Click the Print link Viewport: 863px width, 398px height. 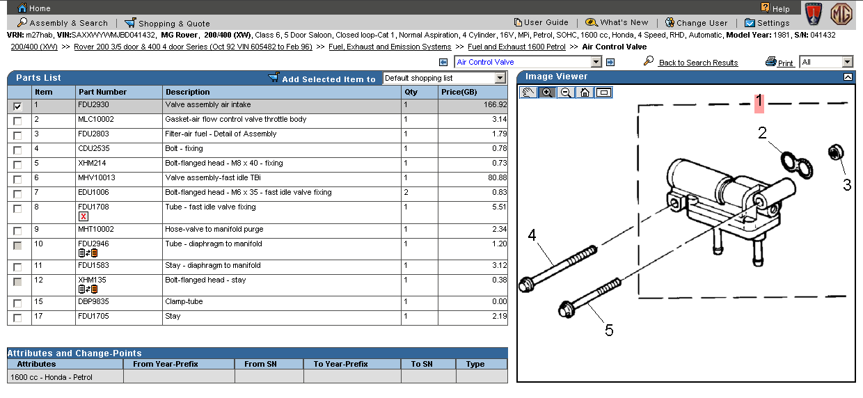[x=786, y=63]
